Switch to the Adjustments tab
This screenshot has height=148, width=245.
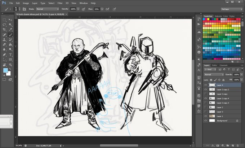(x=218, y=16)
